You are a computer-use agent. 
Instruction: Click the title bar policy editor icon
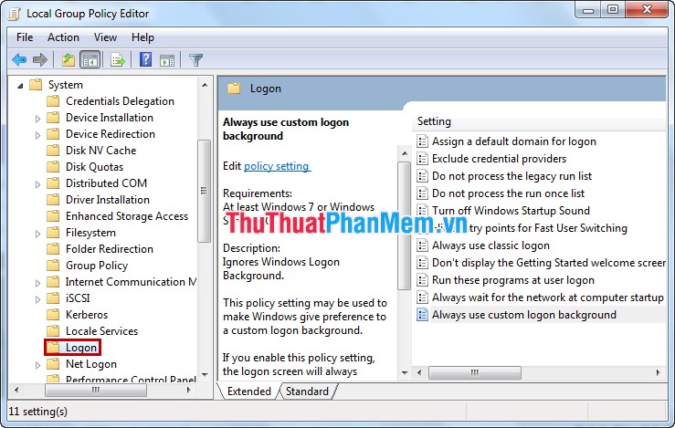pyautogui.click(x=15, y=14)
